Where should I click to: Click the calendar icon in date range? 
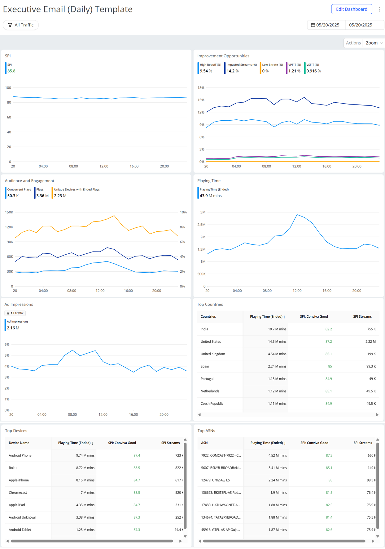[313, 25]
